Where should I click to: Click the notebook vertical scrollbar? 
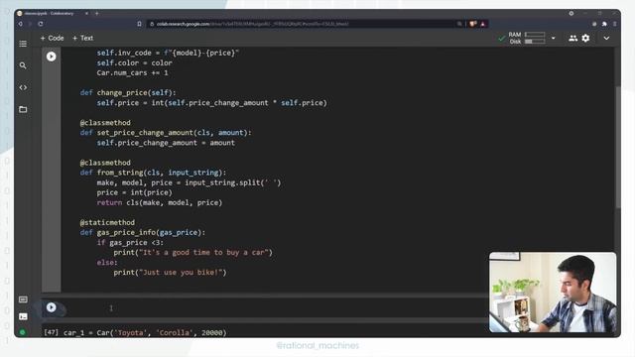coord(618,148)
